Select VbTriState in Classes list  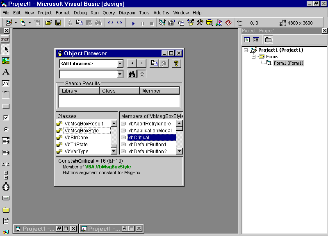tap(76, 145)
